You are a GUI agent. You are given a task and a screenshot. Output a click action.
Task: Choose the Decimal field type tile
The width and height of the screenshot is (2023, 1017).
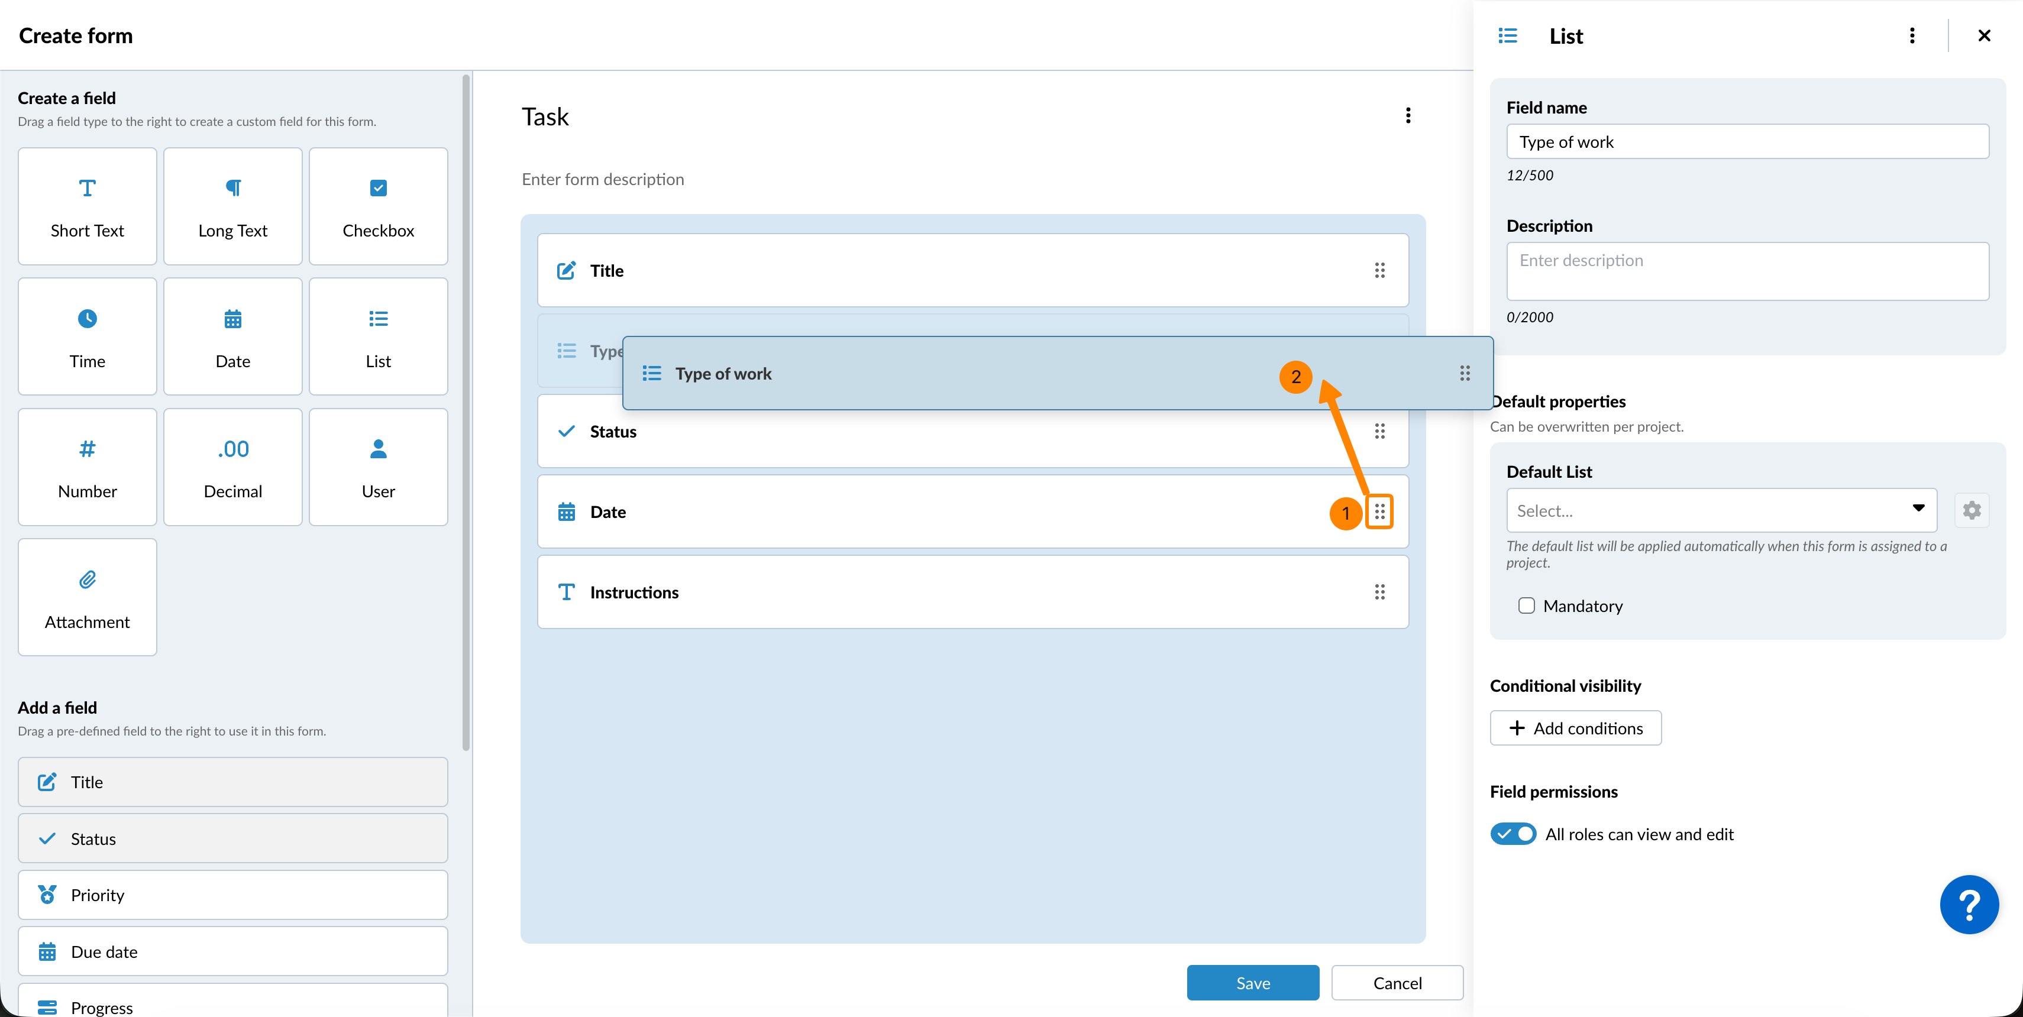click(232, 467)
